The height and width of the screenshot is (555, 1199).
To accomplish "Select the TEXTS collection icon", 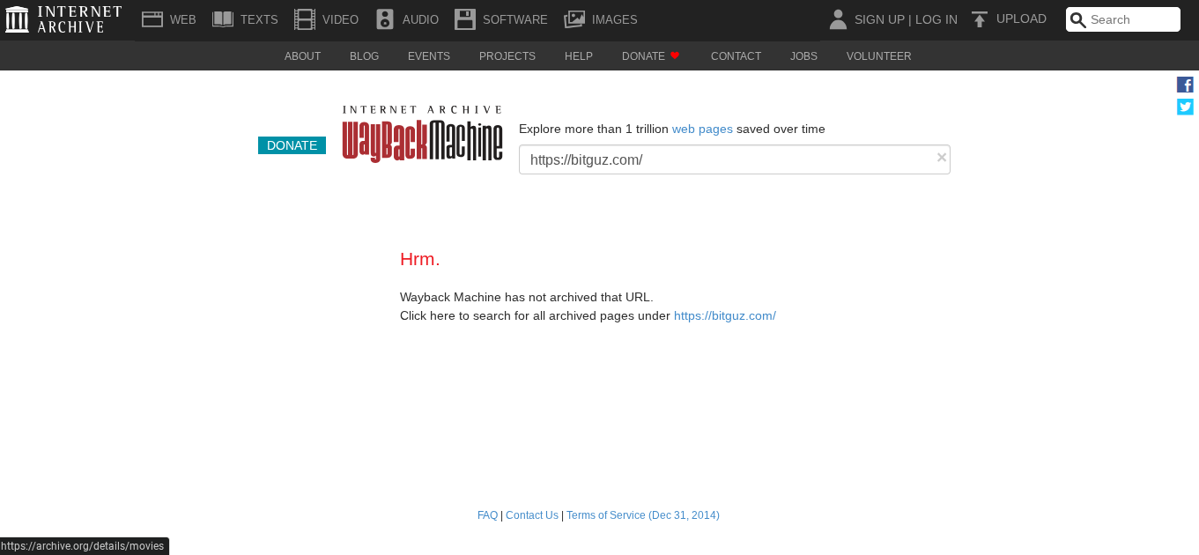I will [222, 18].
